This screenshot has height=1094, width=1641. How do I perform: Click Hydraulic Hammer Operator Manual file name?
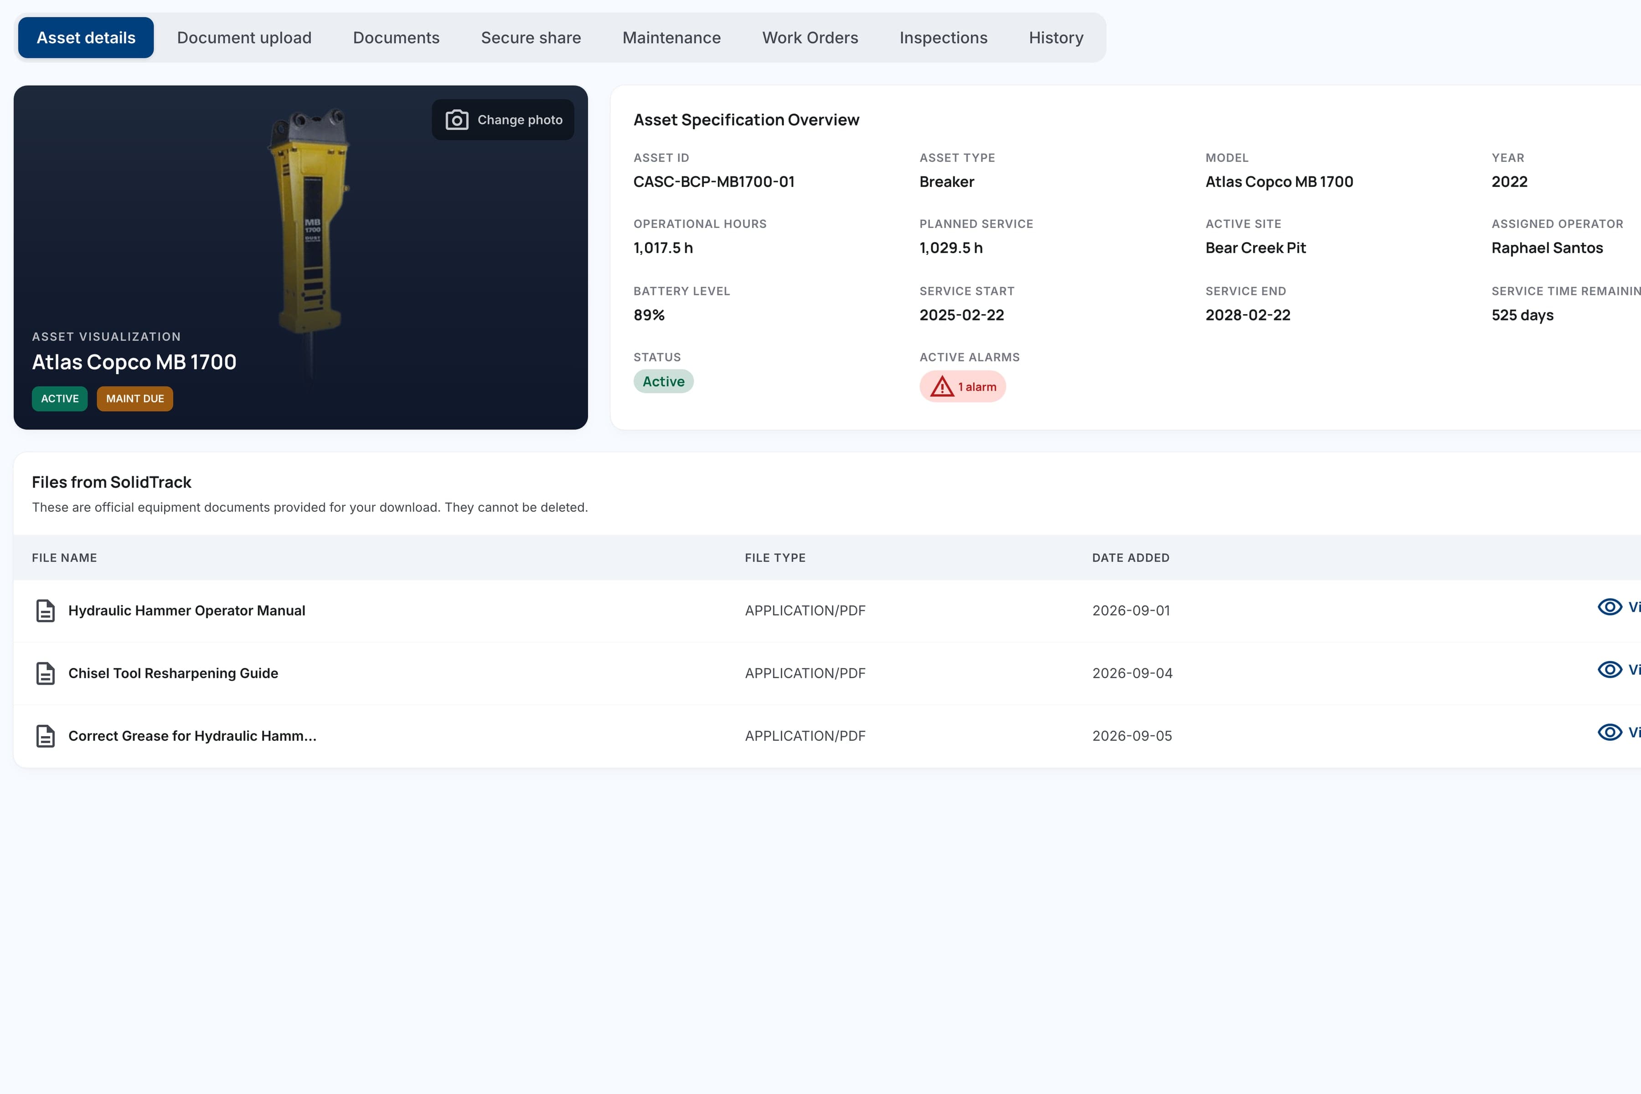(x=187, y=610)
